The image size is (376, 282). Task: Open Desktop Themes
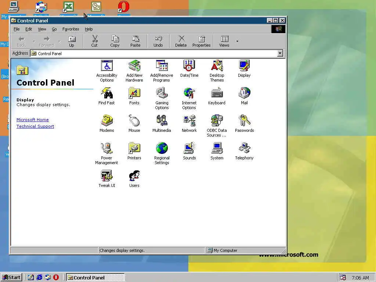217,71
